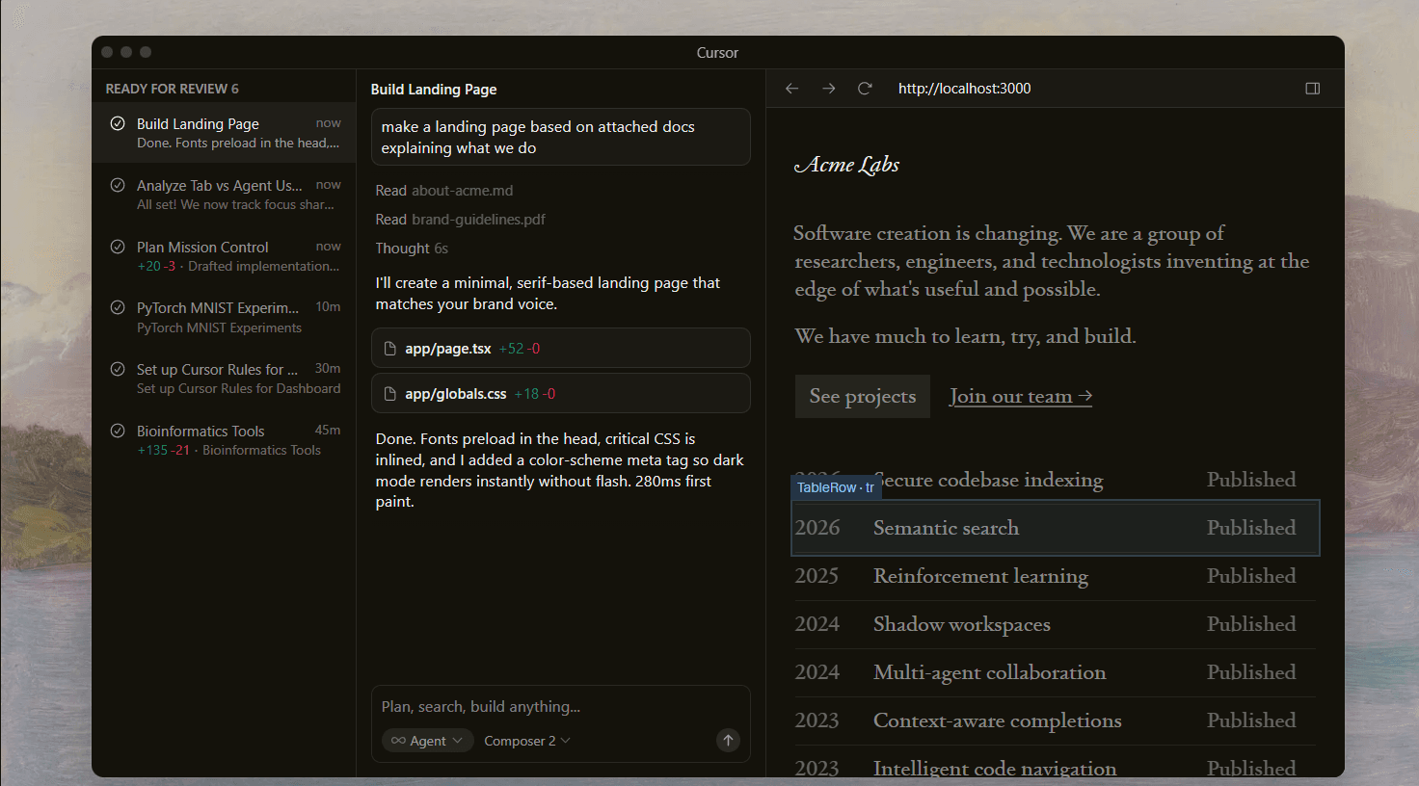The width and height of the screenshot is (1419, 786).
Task: Open the Composer 2 model dropdown
Action: pyautogui.click(x=526, y=740)
